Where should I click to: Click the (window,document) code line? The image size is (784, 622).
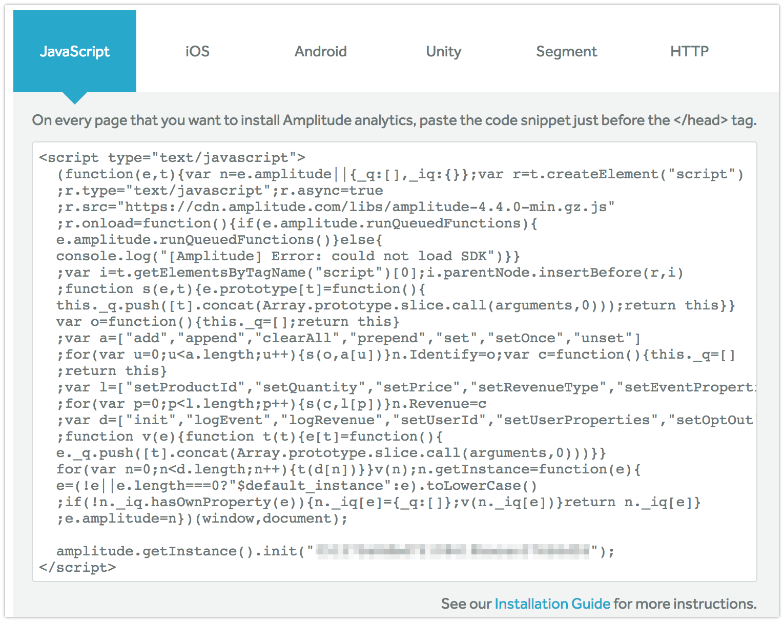(x=202, y=519)
